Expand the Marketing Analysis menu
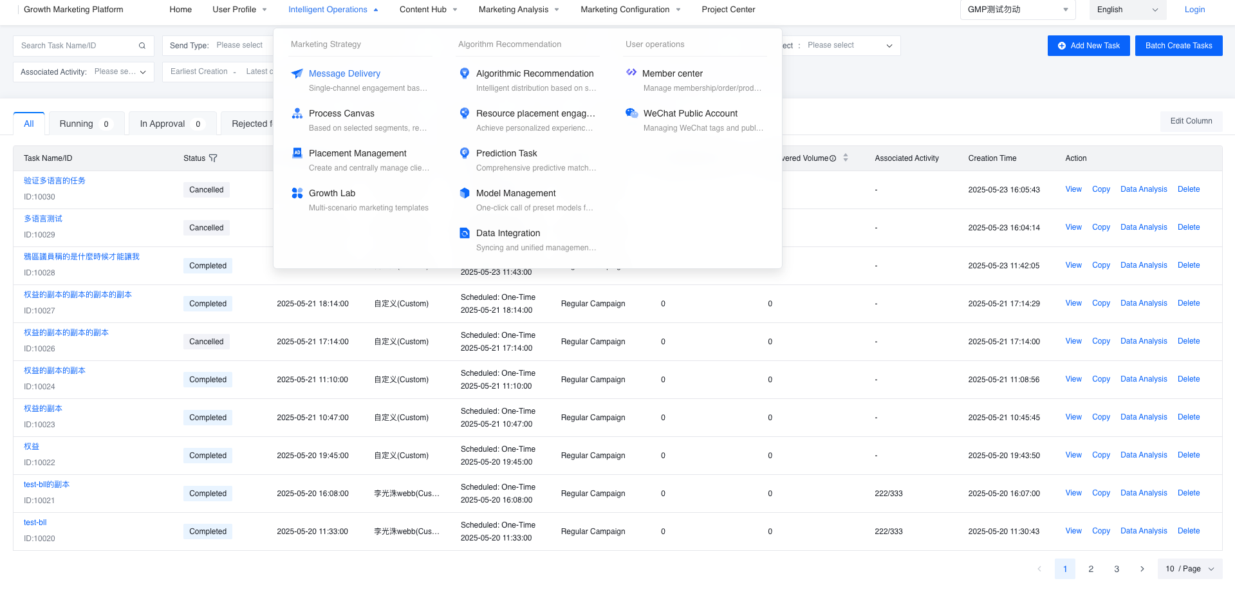 coord(519,10)
